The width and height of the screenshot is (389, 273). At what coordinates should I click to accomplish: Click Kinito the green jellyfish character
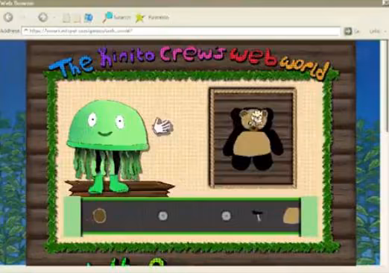pyautogui.click(x=107, y=147)
